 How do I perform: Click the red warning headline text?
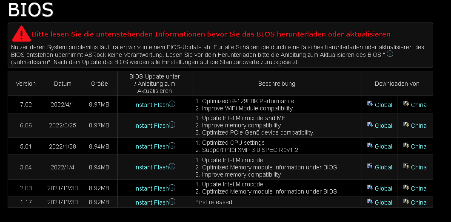point(211,34)
